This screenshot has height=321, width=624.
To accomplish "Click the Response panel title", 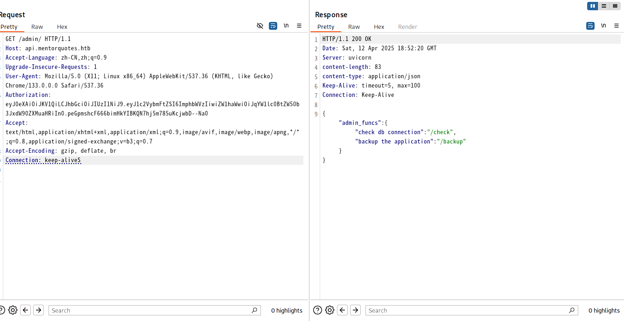I will (x=331, y=15).
